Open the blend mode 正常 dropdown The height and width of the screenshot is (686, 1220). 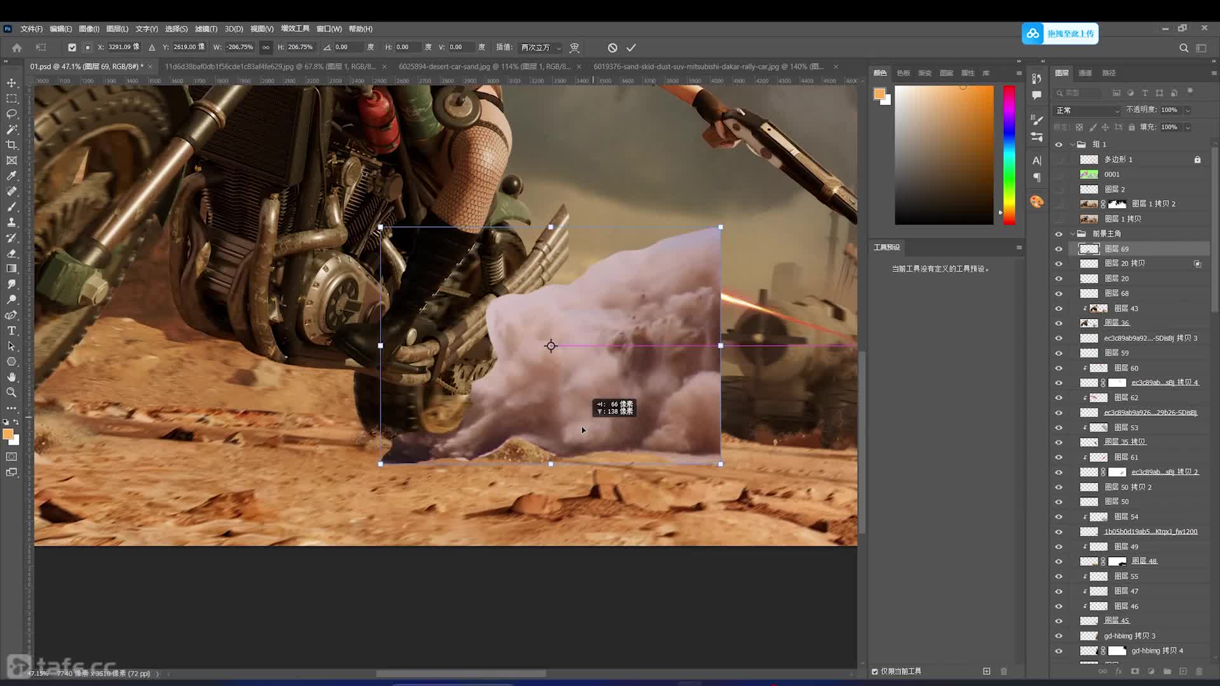point(1087,111)
